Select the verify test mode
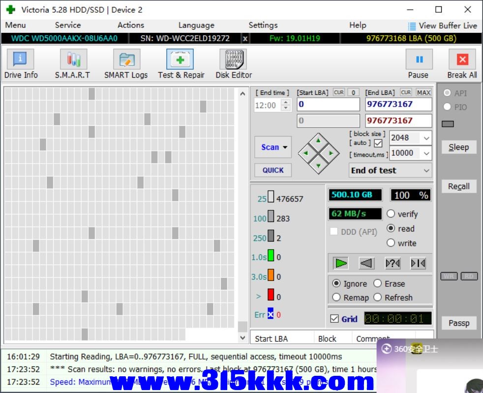The height and width of the screenshot is (393, 483). point(391,214)
